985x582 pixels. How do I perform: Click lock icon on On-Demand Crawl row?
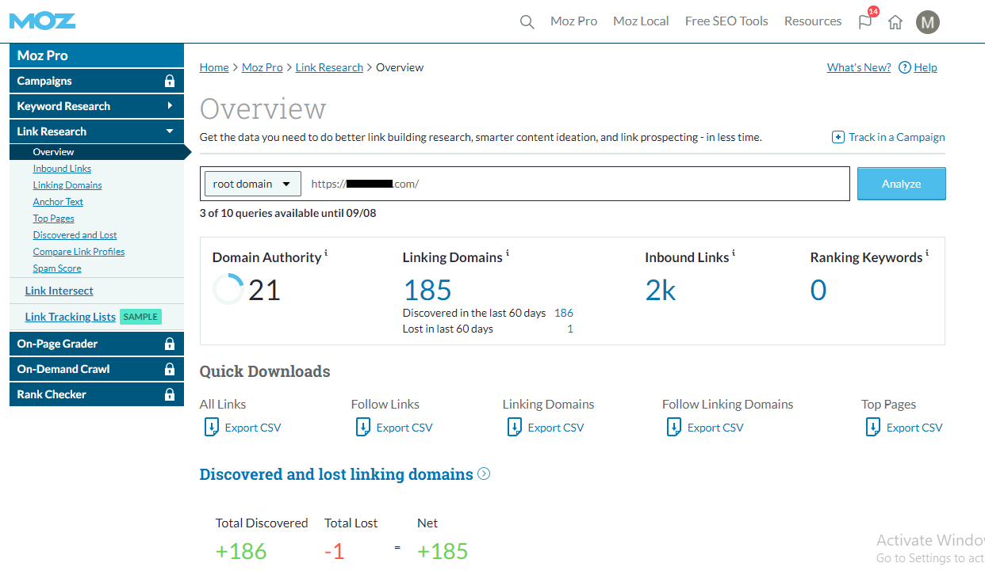pos(169,369)
